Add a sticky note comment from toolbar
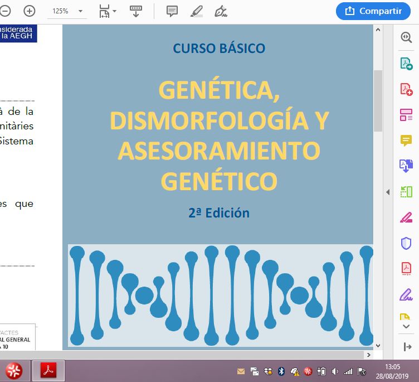Image resolution: width=419 pixels, height=382 pixels. coord(172,11)
